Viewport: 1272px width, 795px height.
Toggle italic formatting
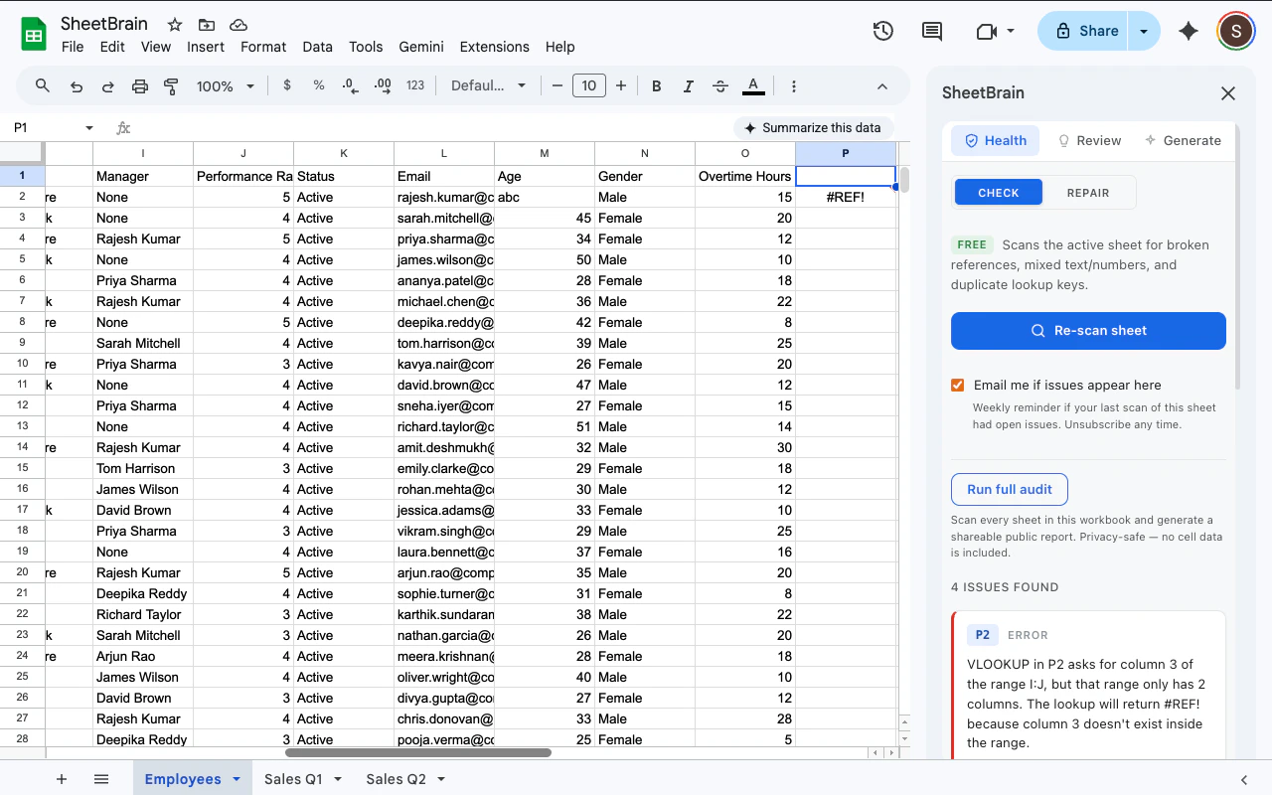(688, 86)
